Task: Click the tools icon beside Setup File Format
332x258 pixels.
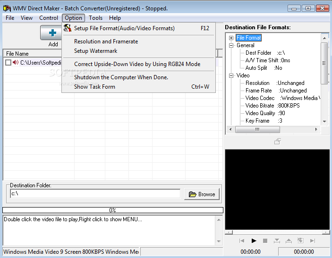Action: [x=68, y=28]
